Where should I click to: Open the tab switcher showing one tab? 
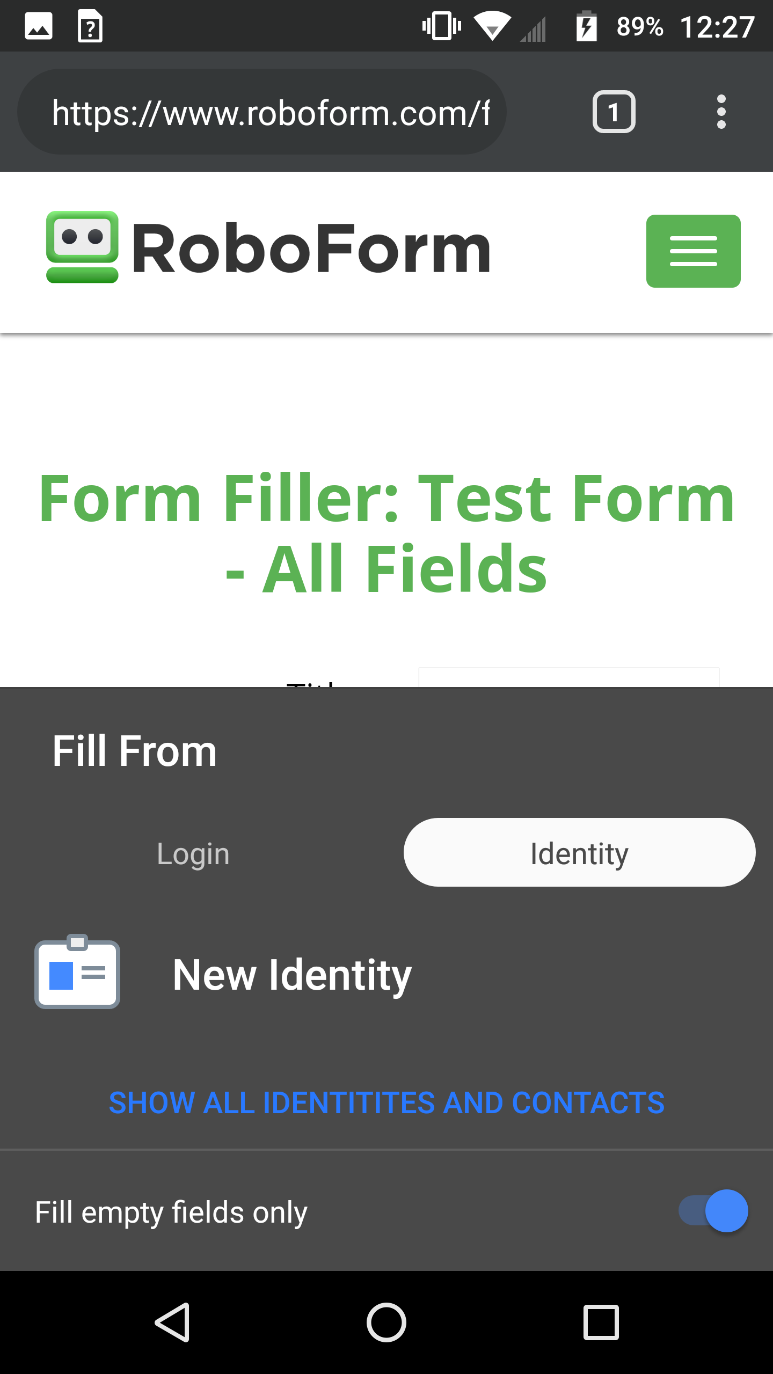coord(614,112)
